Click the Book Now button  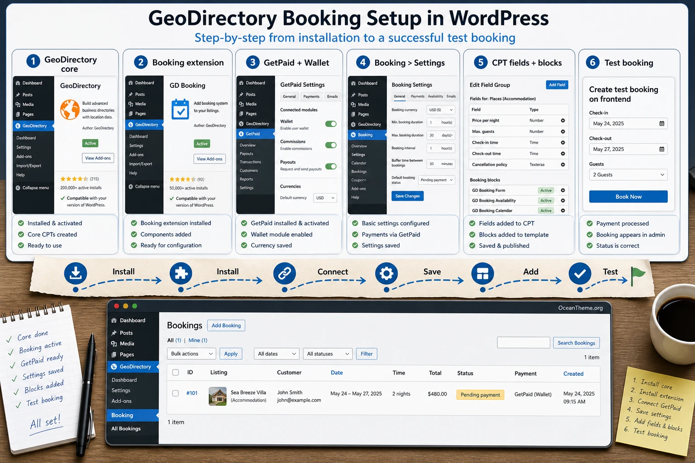click(x=628, y=197)
